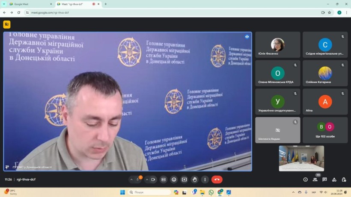
Task: Go back in browser history
Action: 4,12
